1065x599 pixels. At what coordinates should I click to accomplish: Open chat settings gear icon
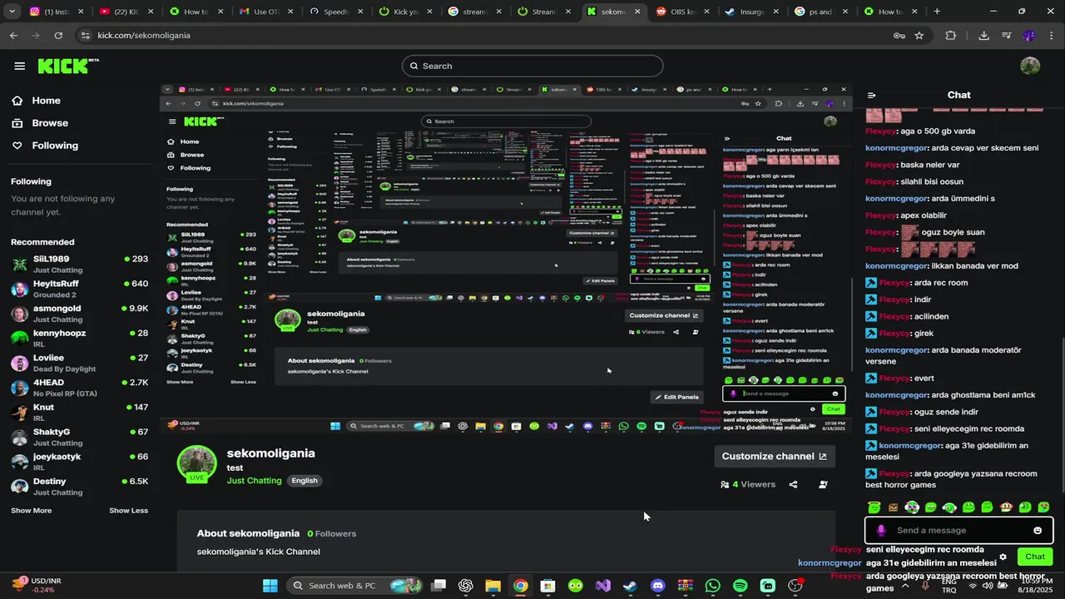(x=1003, y=557)
